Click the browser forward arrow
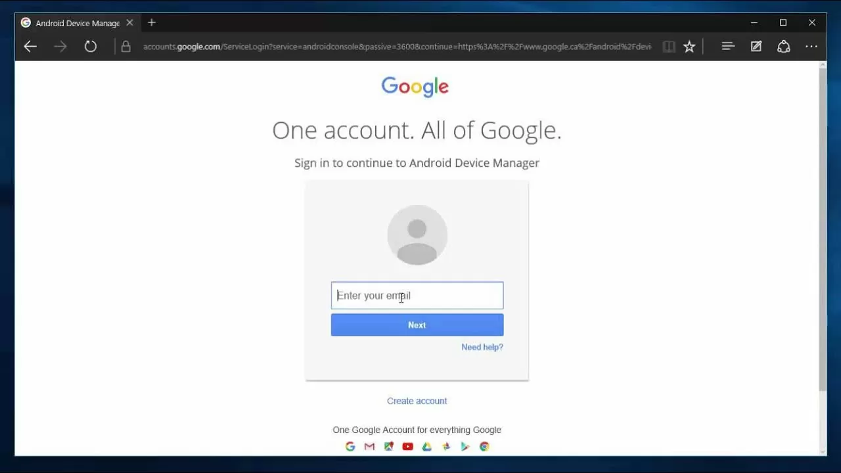 tap(60, 47)
